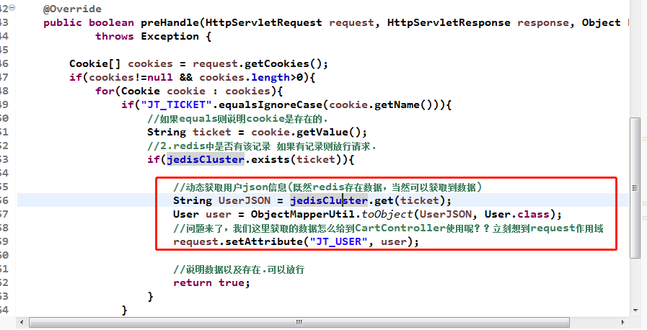This screenshot has height=330, width=647.
Task: Click the getName method call
Action: tap(397, 104)
